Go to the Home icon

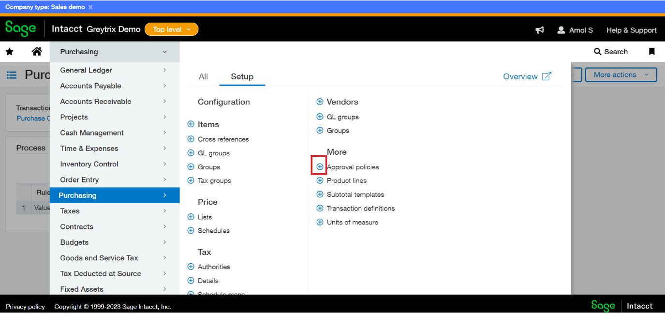[x=37, y=51]
